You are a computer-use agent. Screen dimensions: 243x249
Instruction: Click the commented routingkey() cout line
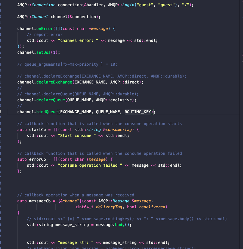(x=127, y=219)
